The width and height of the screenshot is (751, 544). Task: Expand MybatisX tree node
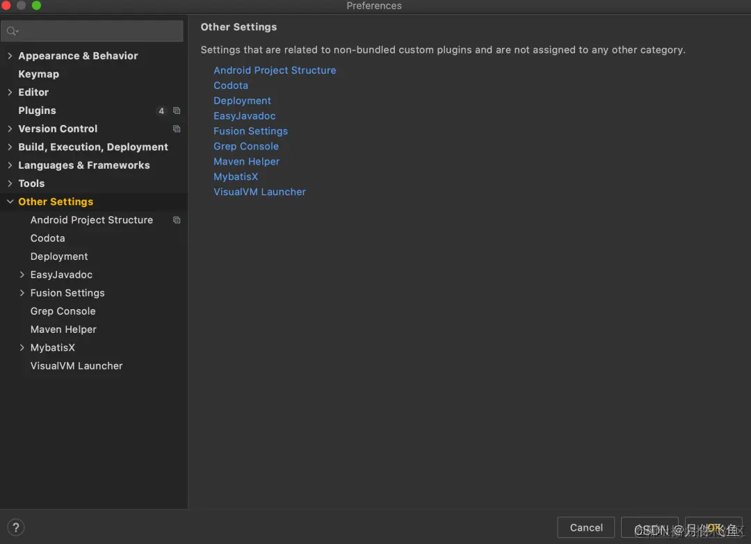22,347
